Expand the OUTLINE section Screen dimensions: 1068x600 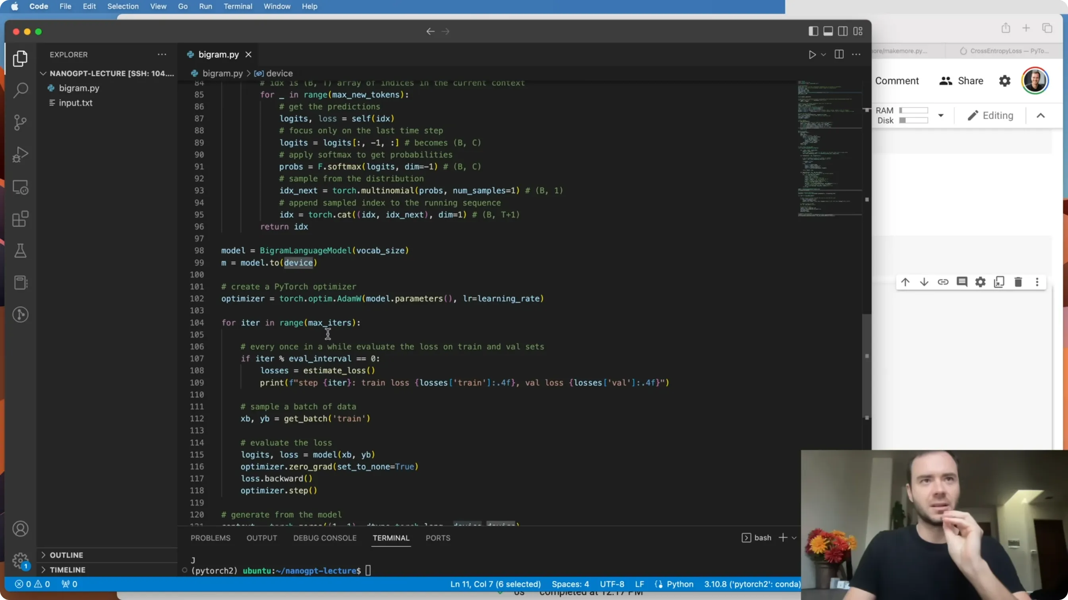(66, 555)
